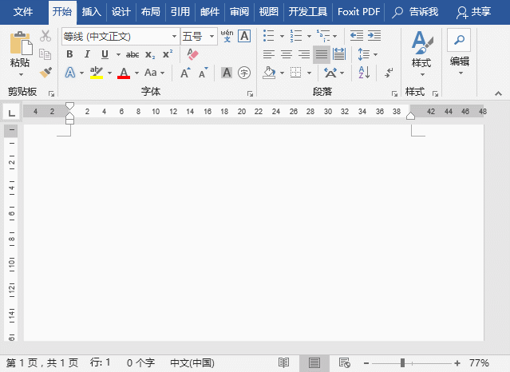Click the zoom slider in status bar
The height and width of the screenshot is (372, 510).
tap(403, 363)
